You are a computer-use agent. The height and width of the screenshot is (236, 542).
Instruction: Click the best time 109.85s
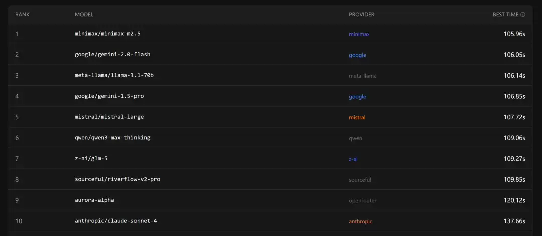click(514, 179)
